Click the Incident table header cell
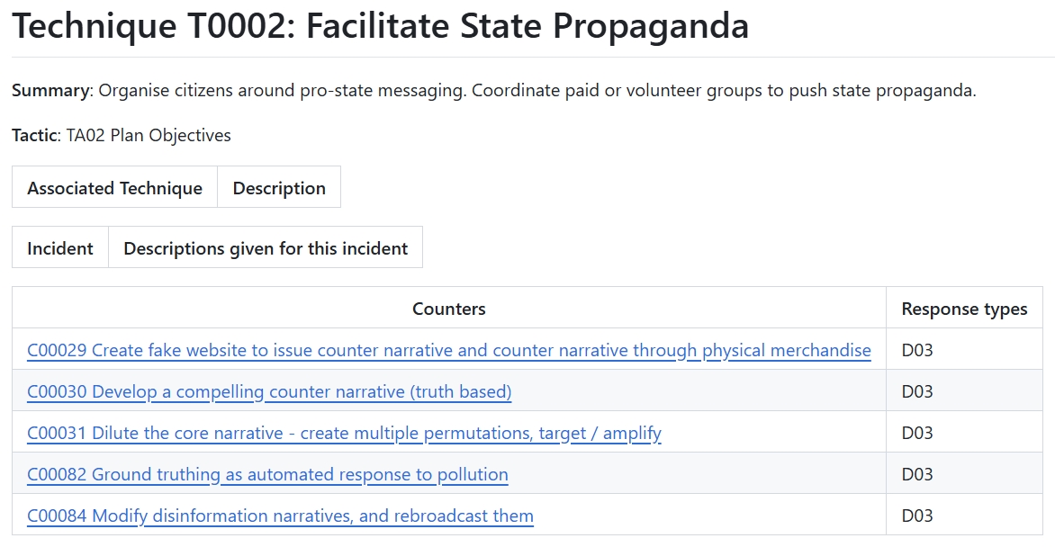1055x547 pixels. pos(60,248)
